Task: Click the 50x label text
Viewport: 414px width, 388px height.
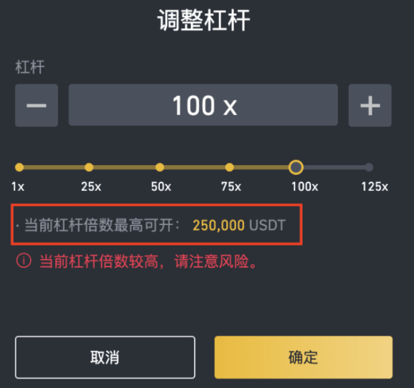Action: tap(161, 187)
